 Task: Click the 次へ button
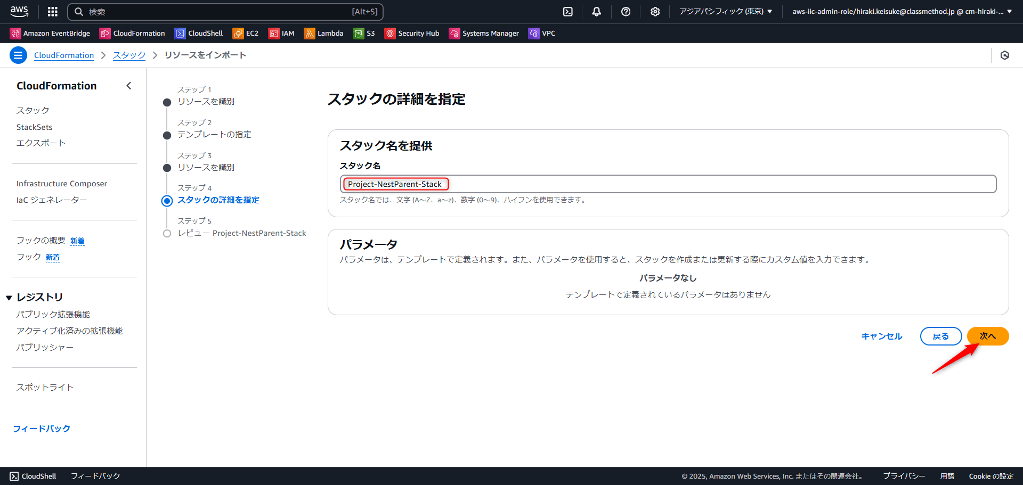click(988, 336)
